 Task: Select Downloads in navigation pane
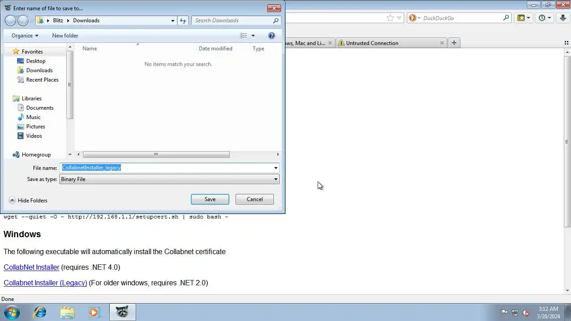click(39, 70)
